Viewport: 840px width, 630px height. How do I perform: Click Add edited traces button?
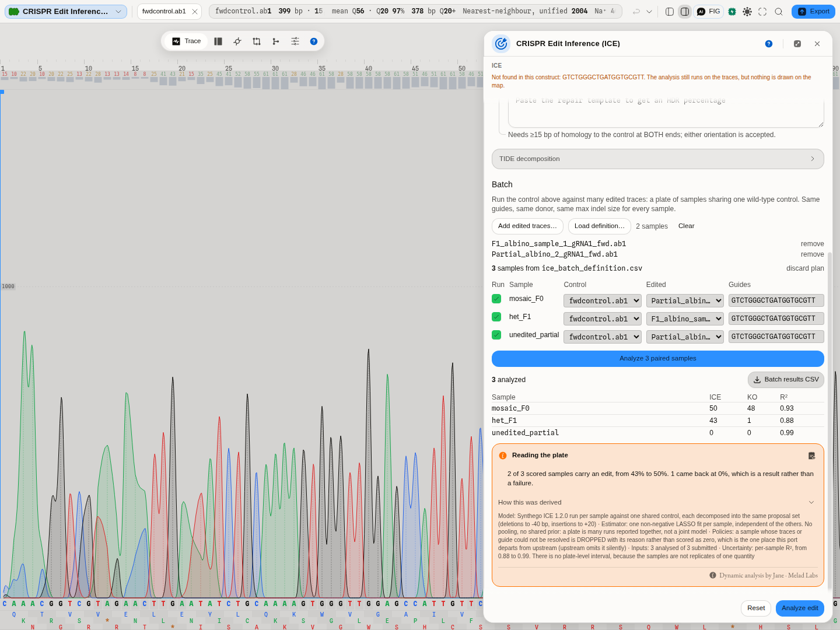click(527, 226)
